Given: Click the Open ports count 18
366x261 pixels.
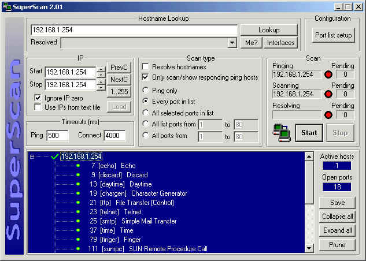Looking at the screenshot, I should (x=337, y=187).
